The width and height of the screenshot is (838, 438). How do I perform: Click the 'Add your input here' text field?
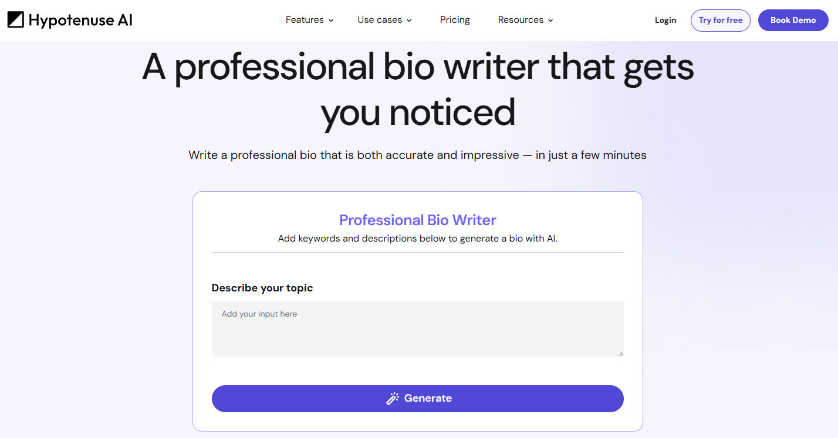(x=417, y=328)
